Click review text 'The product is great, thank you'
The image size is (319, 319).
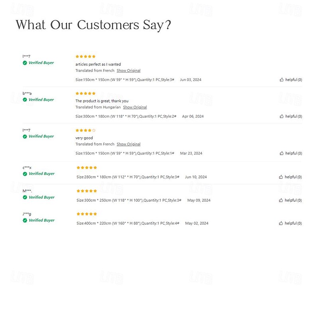(102, 101)
